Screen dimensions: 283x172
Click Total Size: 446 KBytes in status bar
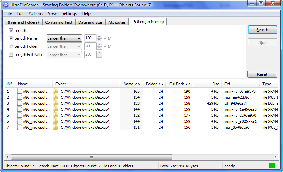click(x=179, y=166)
